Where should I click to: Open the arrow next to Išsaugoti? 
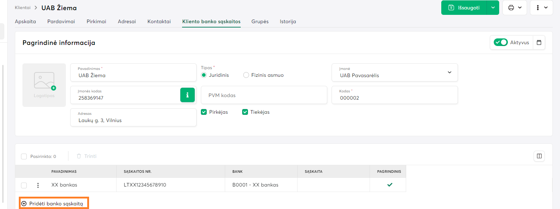[493, 8]
